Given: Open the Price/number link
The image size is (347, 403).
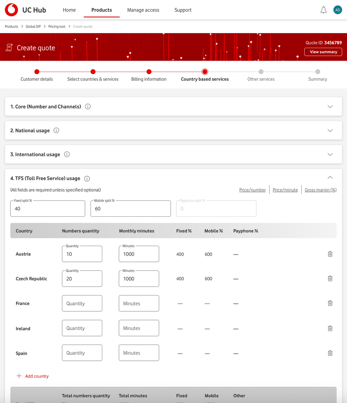Looking at the screenshot, I should pos(252,190).
